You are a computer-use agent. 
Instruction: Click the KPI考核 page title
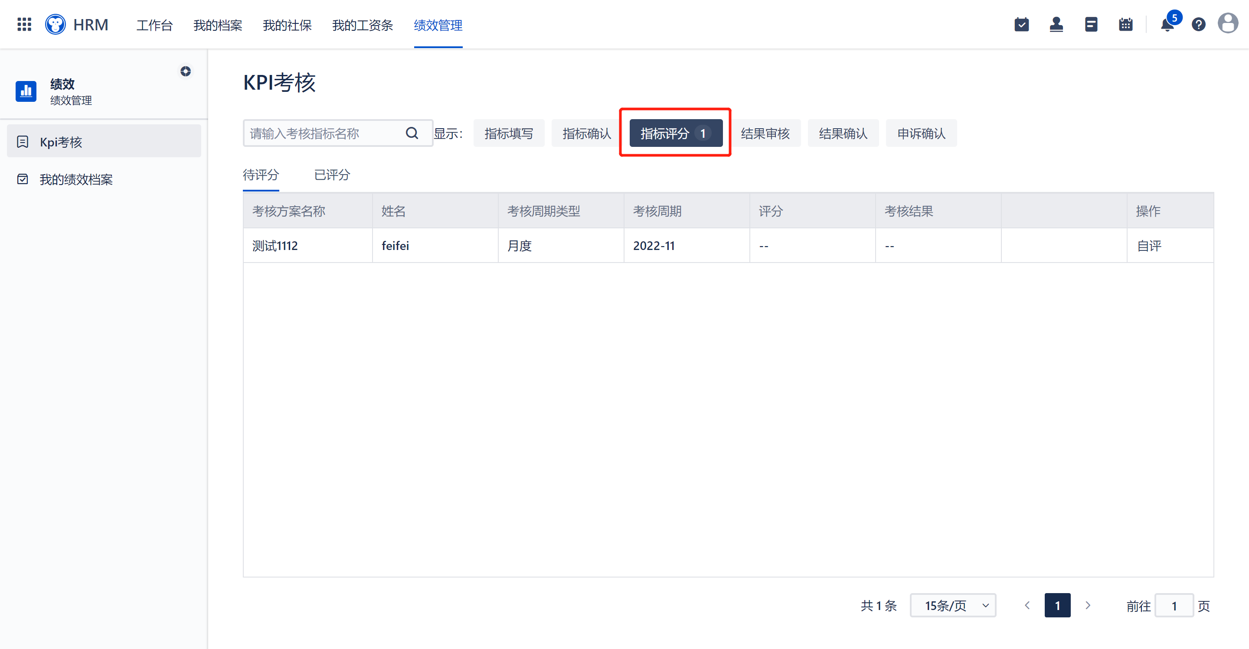click(x=279, y=82)
